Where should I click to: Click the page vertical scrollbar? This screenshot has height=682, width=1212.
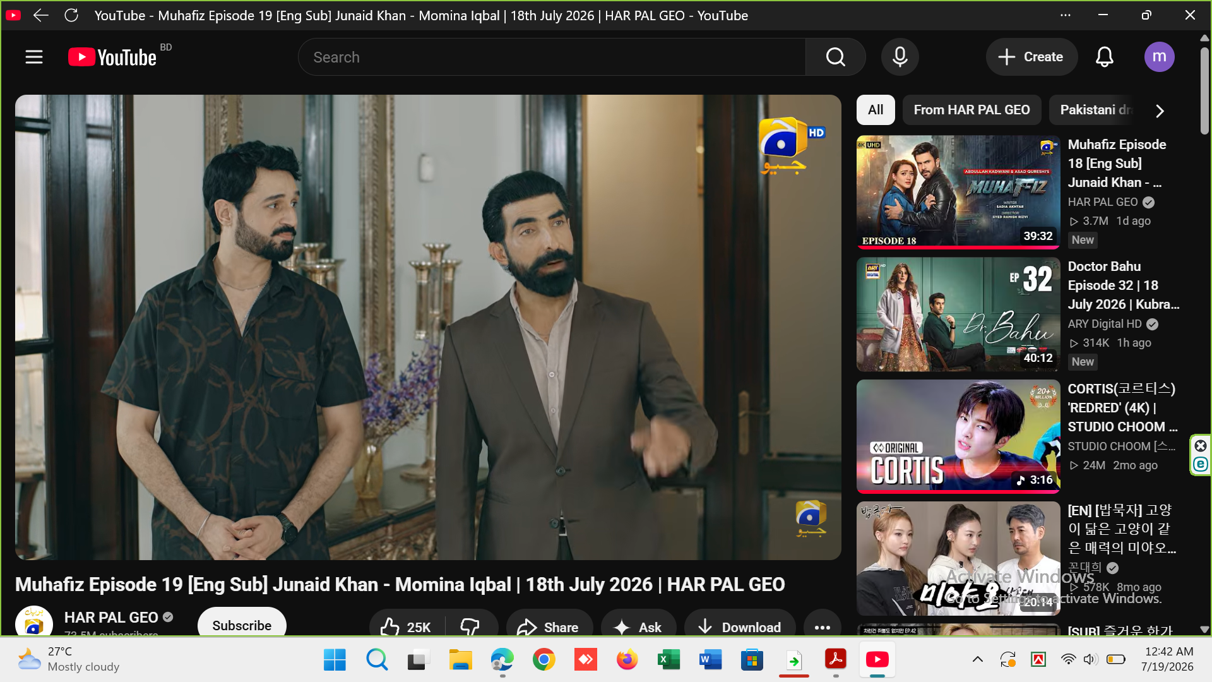click(1204, 91)
